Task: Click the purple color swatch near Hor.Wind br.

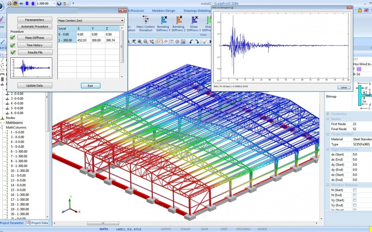Action: [359, 69]
